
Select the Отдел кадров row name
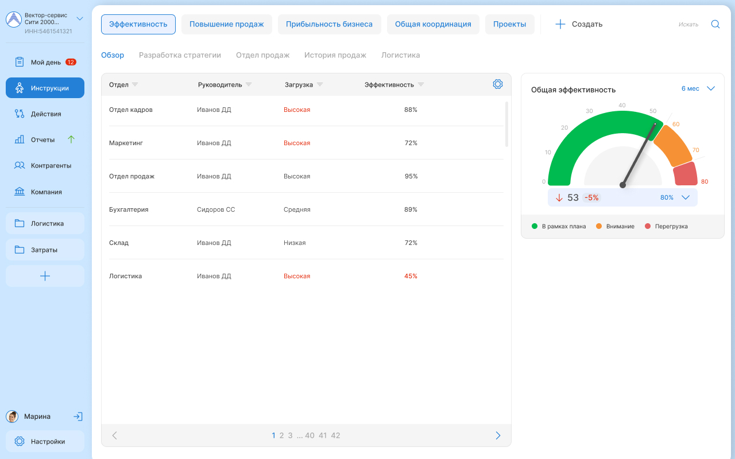click(x=131, y=110)
